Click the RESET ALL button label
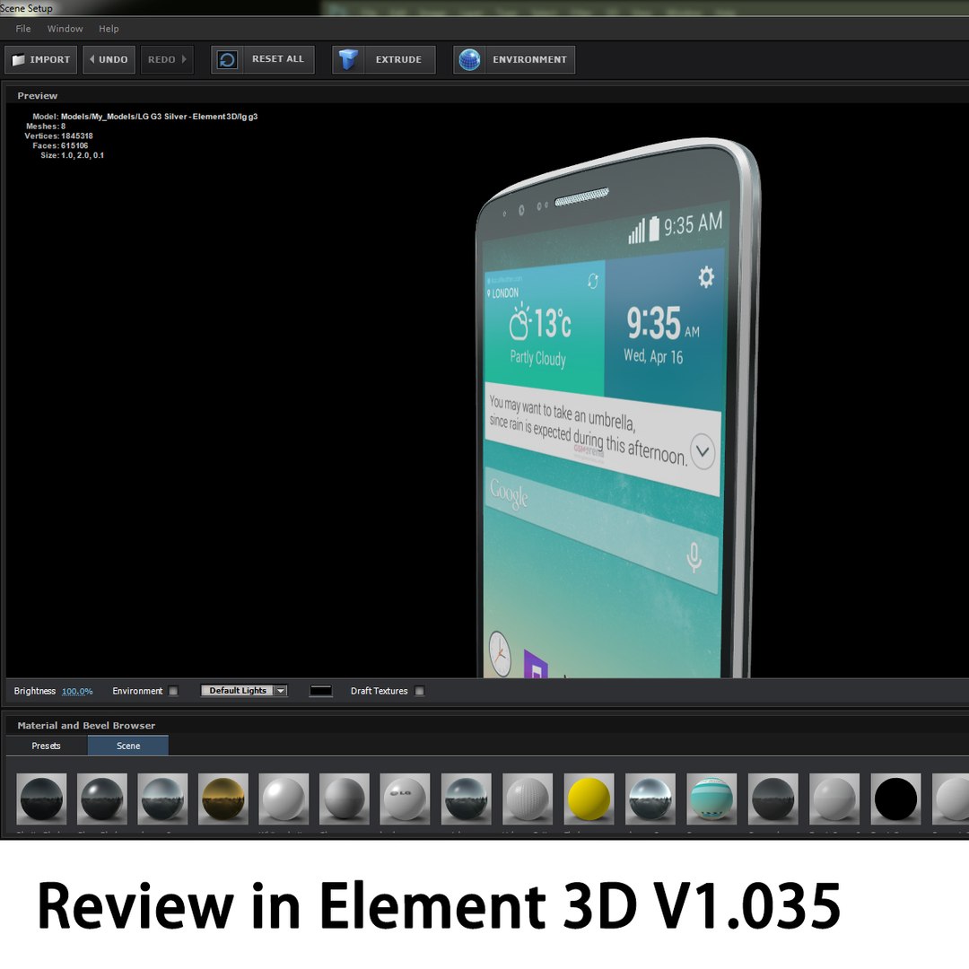Screen dimensions: 969x969 pyautogui.click(x=278, y=58)
